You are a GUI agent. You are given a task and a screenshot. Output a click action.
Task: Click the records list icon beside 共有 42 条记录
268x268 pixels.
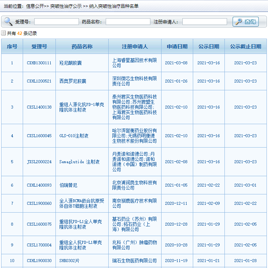3,33
